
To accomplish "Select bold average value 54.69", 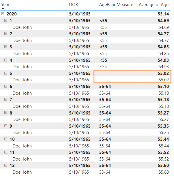I will click(163, 20).
